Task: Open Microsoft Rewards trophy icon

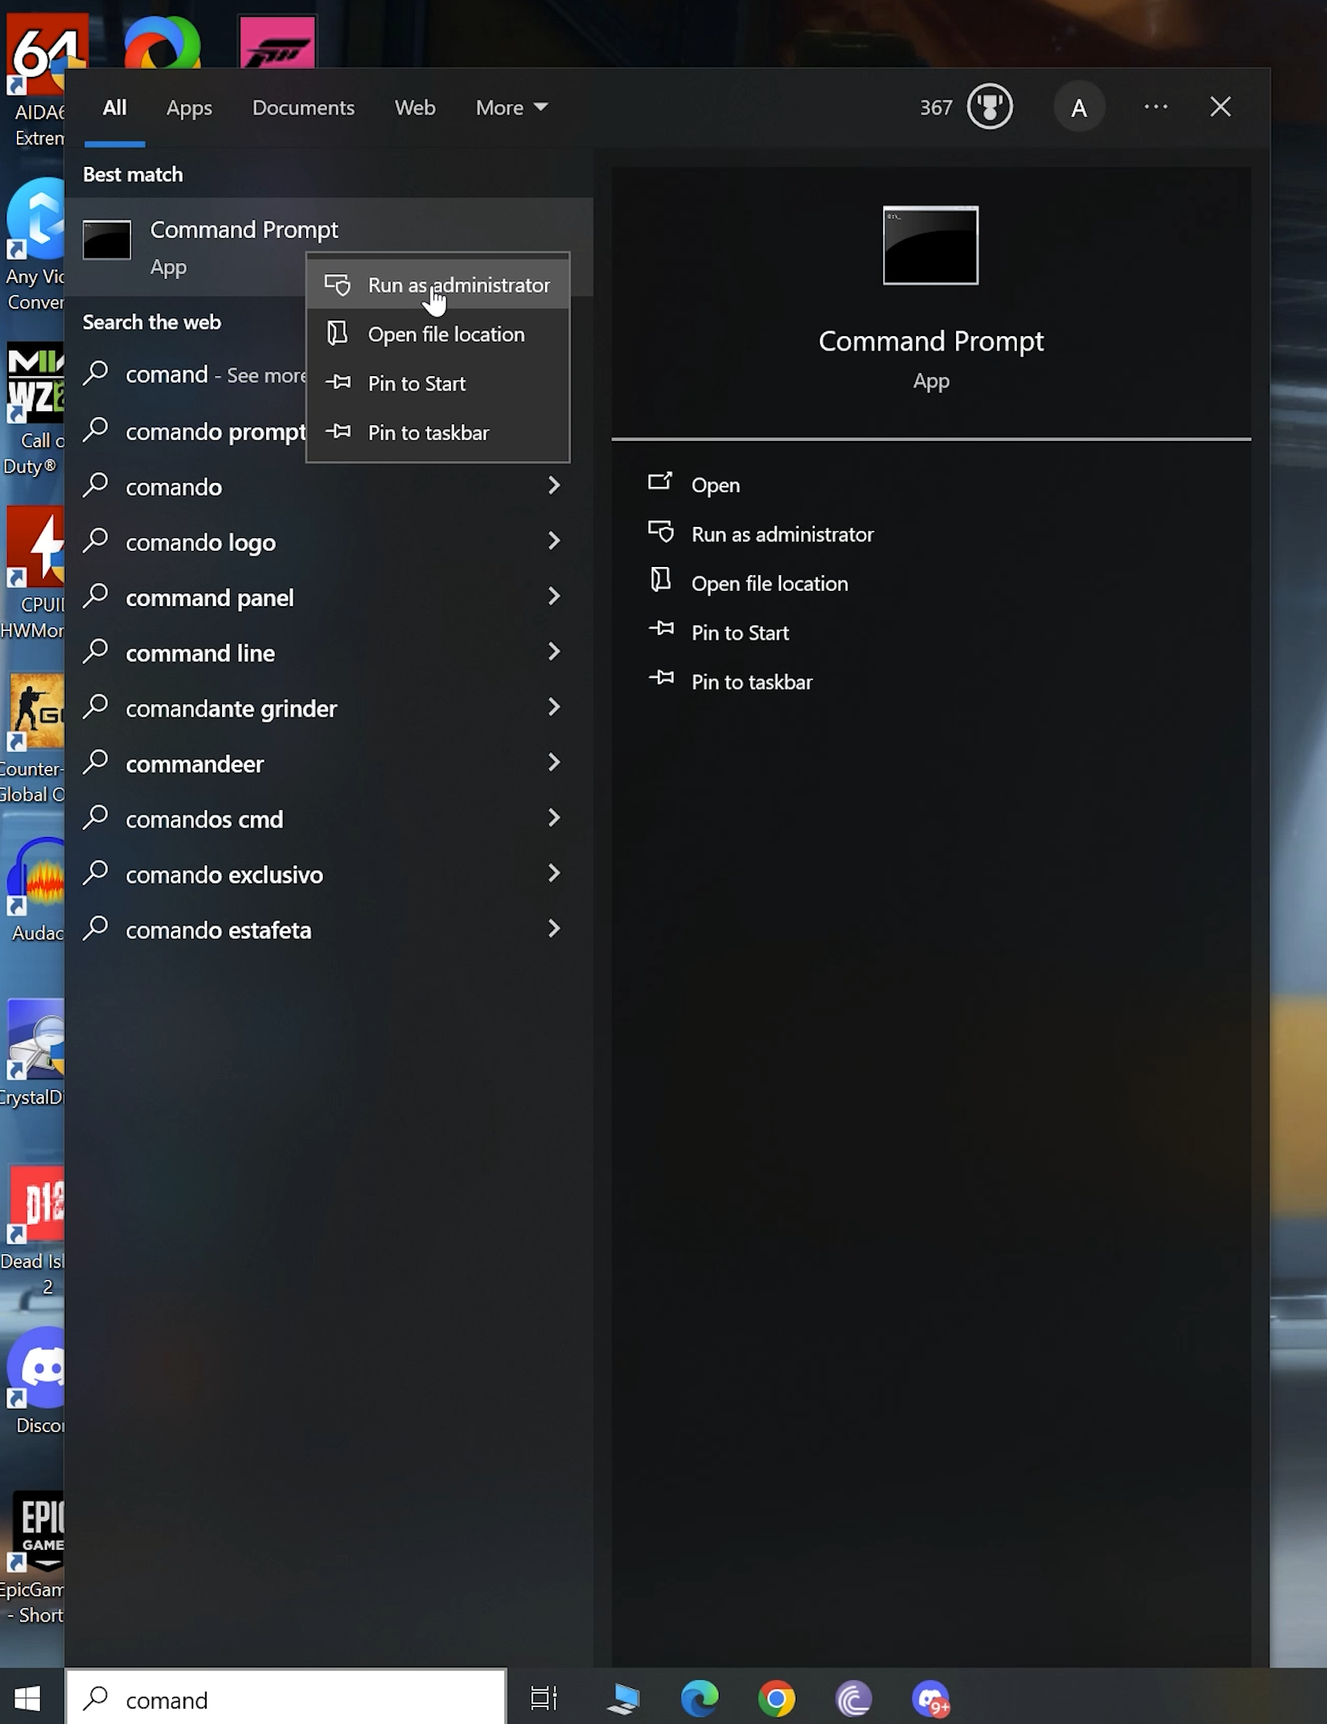Action: tap(990, 107)
